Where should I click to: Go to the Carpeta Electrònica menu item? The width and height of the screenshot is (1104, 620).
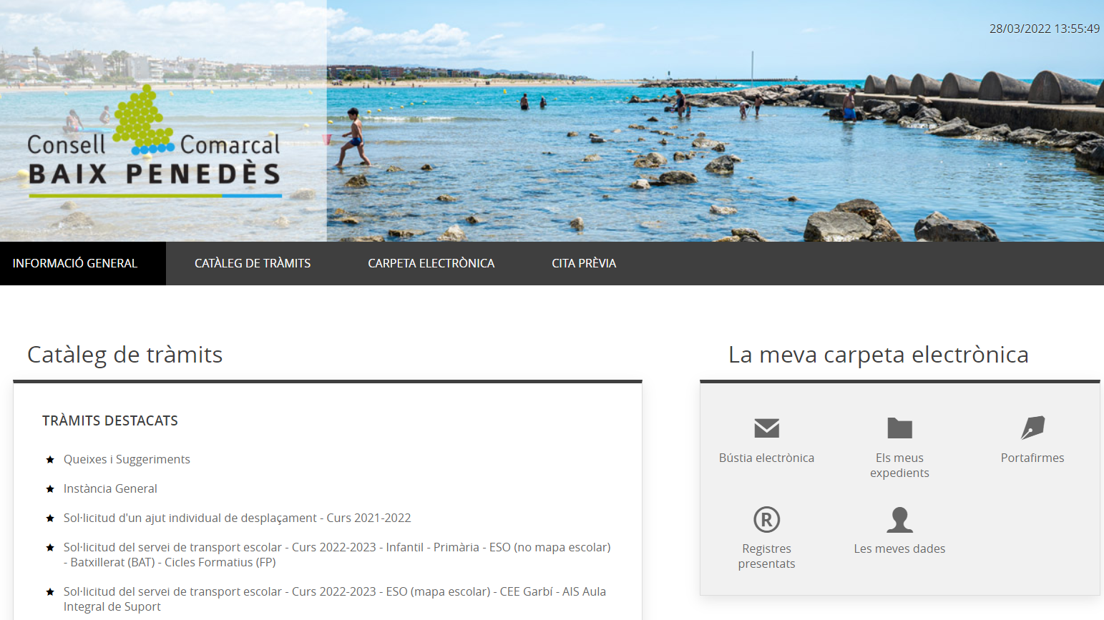[x=431, y=263]
